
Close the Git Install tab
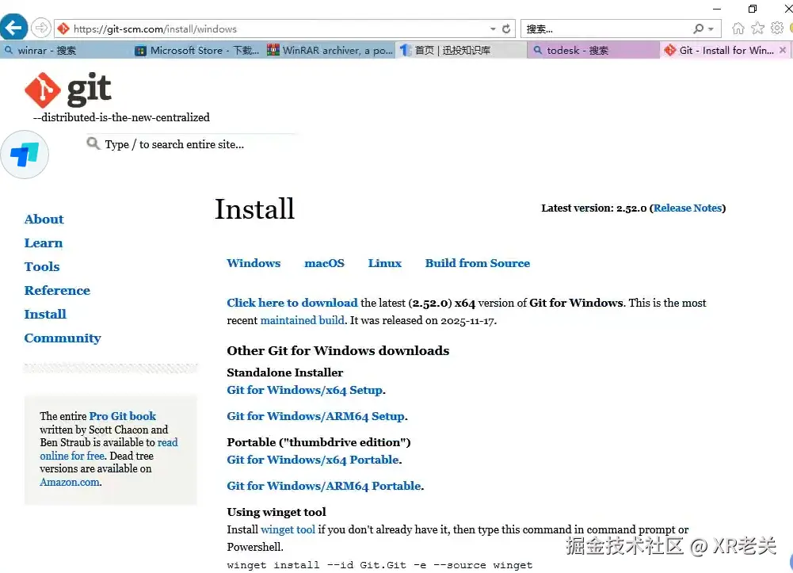[783, 50]
